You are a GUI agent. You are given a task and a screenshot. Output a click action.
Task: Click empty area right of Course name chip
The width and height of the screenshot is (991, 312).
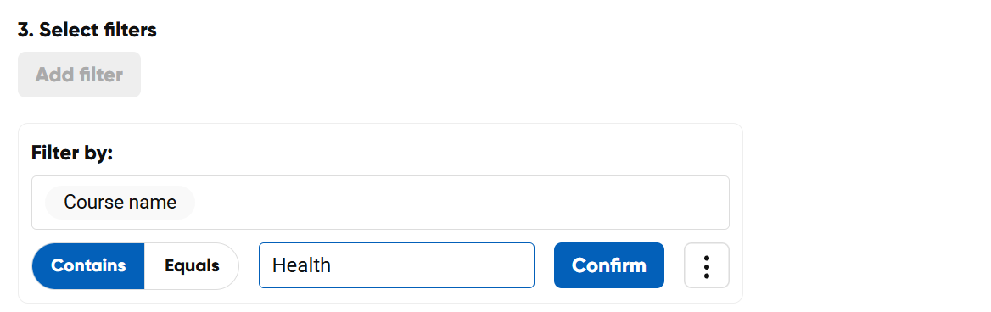point(462,202)
